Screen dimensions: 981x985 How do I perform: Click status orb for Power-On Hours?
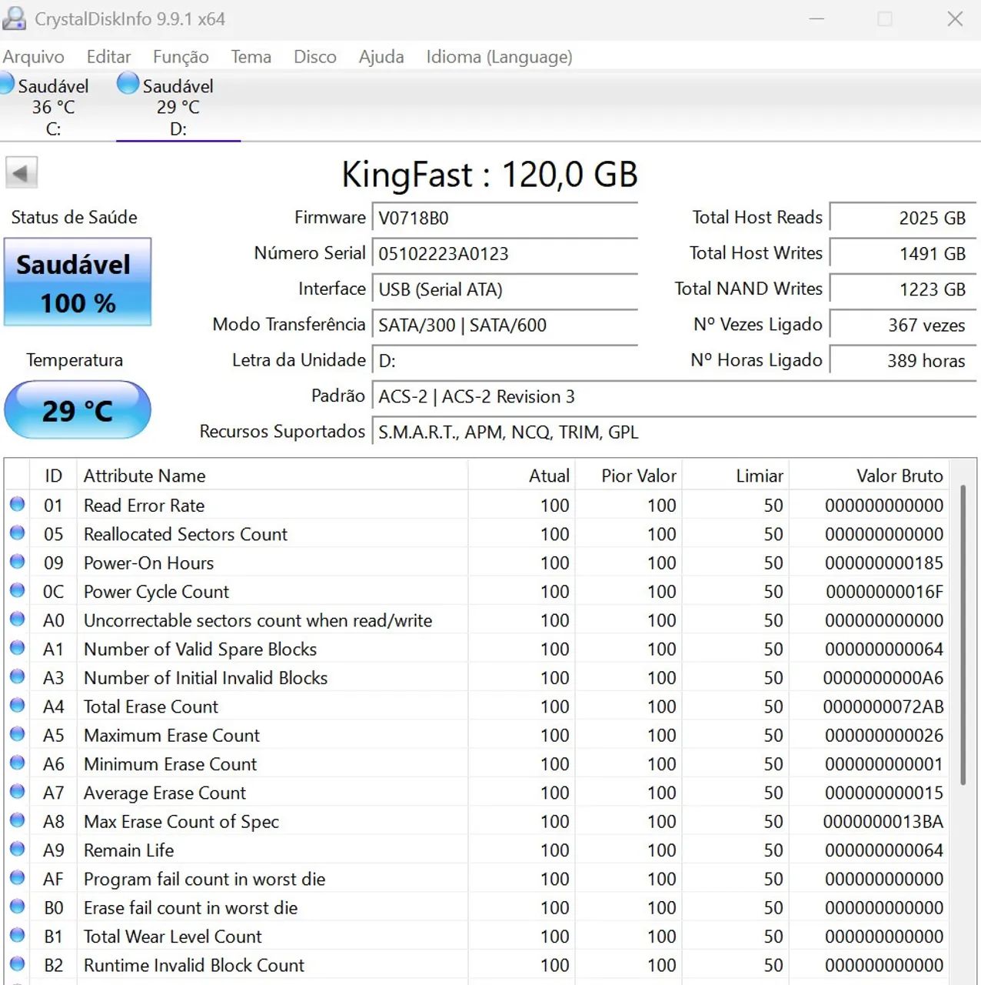17,562
